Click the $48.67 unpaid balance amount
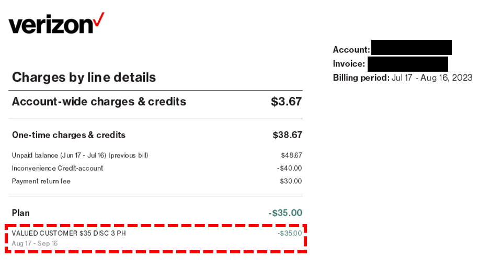 pos(291,155)
